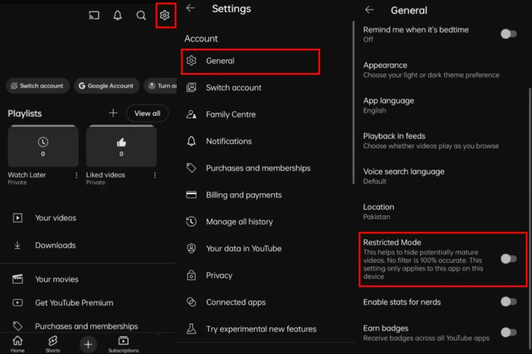Tap the Shorts icon in bottom bar
This screenshot has height=354, width=532.
click(52, 342)
